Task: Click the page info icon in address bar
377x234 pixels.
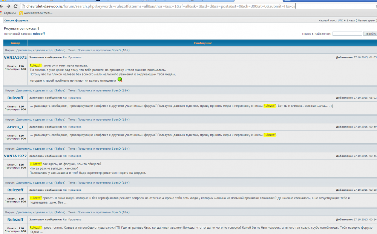Action: click(x=24, y=6)
